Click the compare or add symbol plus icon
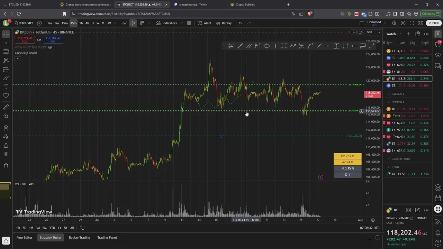 point(39,23)
